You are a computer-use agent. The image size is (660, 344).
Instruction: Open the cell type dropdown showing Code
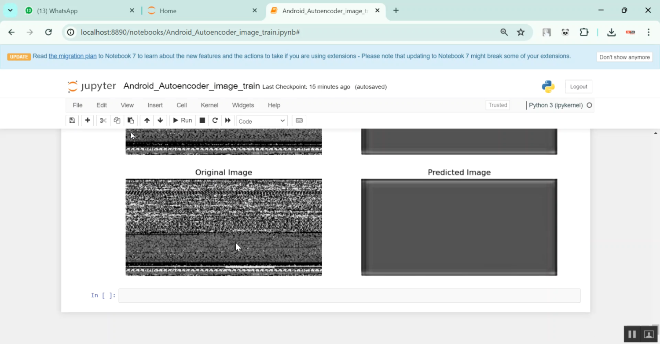(x=262, y=120)
